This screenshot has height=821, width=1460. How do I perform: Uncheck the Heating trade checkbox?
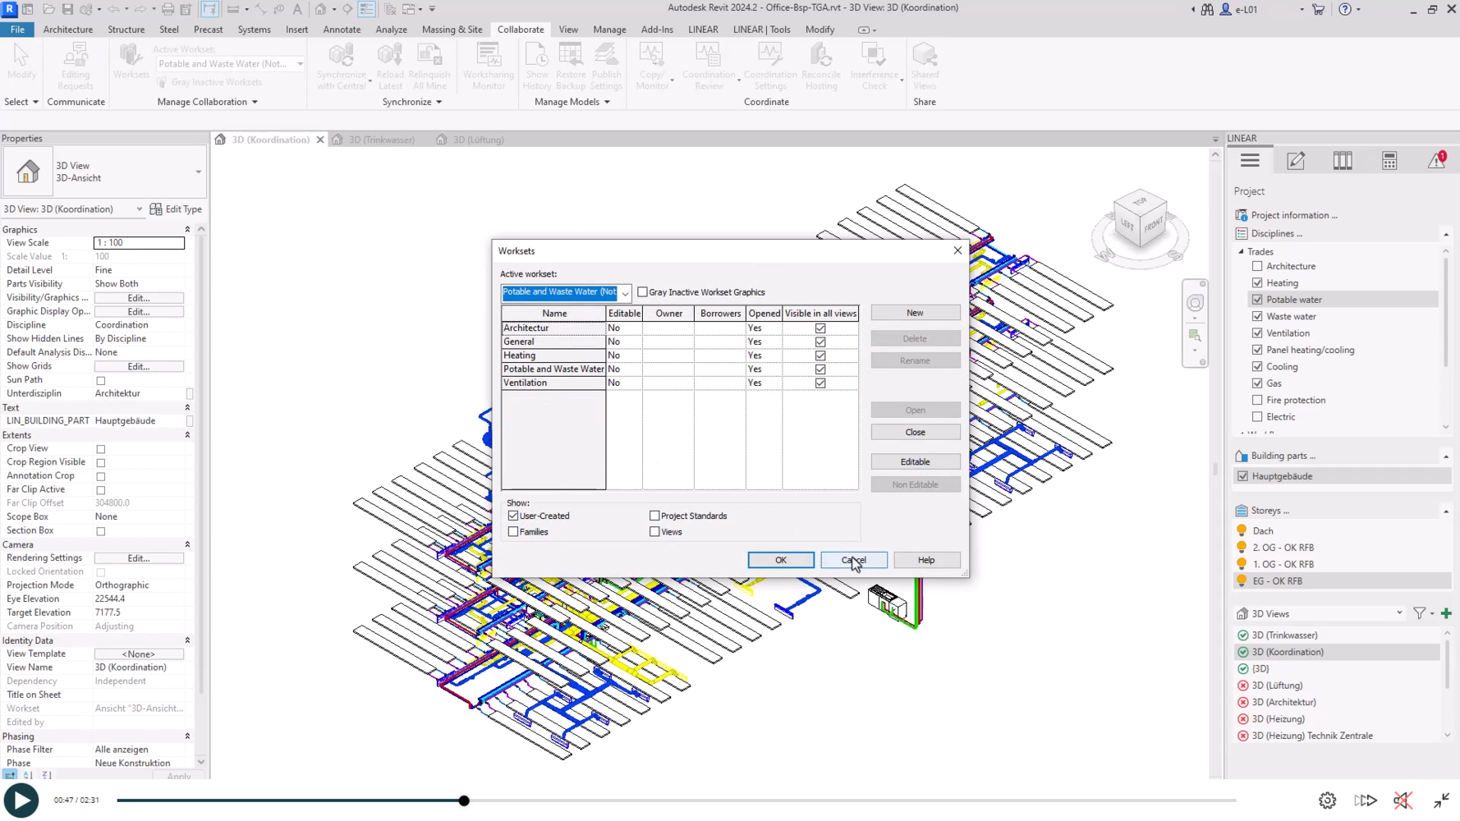1257,282
